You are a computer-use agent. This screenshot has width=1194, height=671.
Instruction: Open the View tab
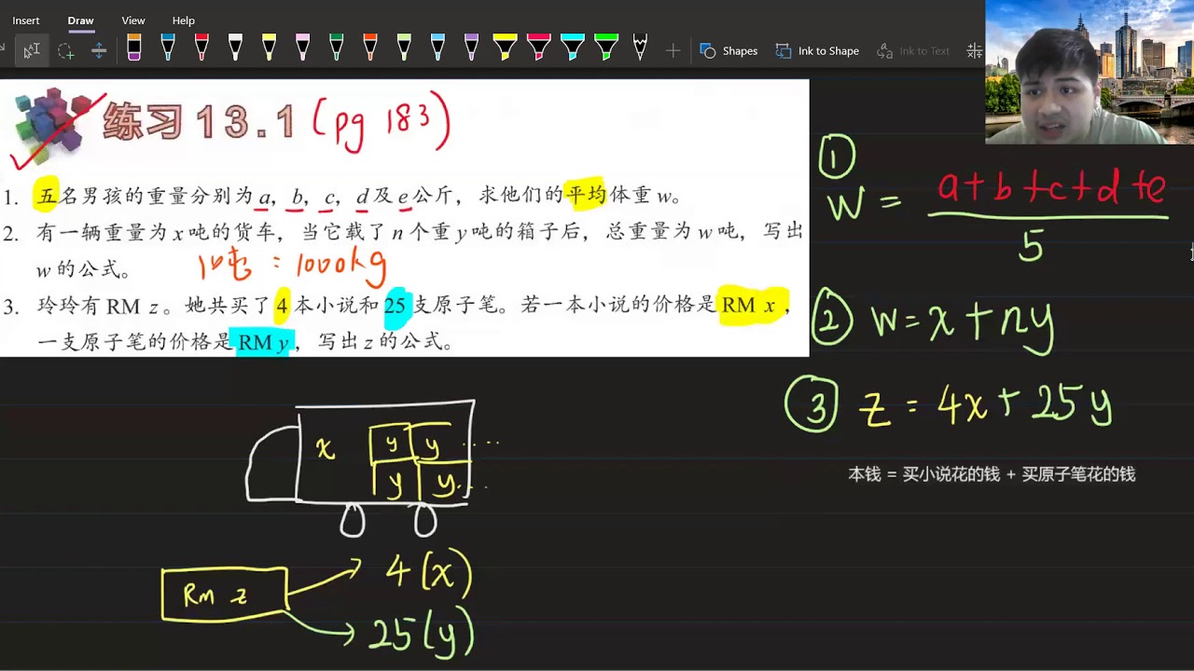tap(133, 21)
